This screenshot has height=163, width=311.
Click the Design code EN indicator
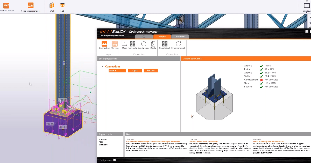coord(108,160)
